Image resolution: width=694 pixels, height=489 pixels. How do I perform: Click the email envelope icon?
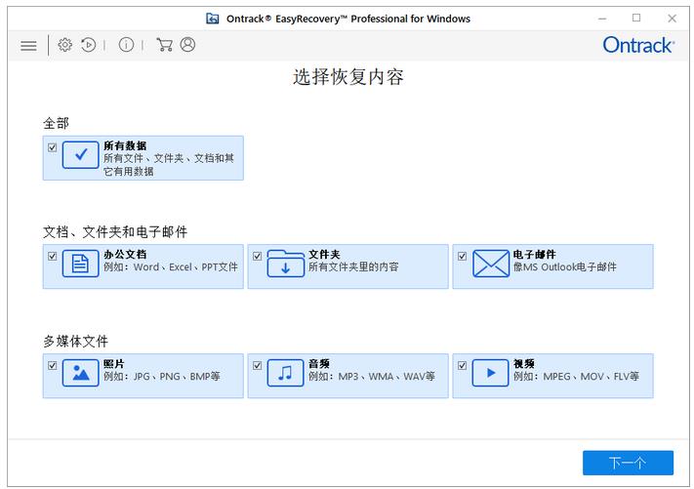(x=491, y=265)
